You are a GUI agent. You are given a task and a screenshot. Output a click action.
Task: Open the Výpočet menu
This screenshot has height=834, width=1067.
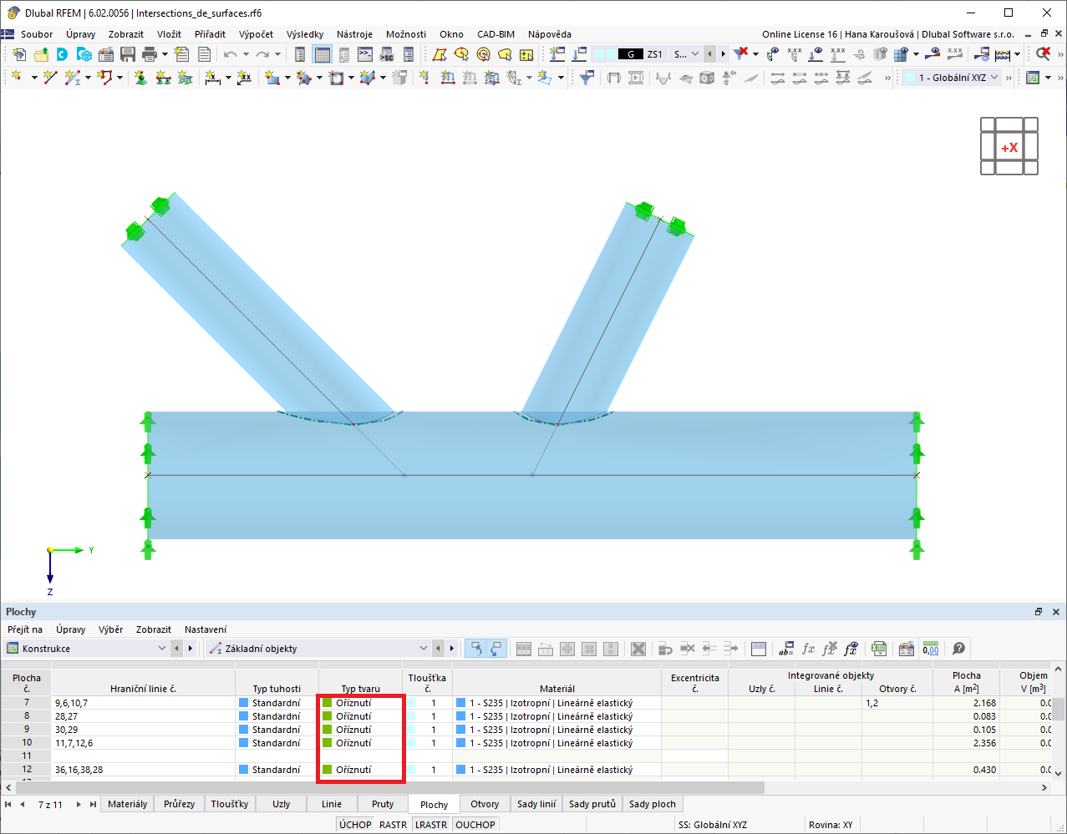pos(256,34)
